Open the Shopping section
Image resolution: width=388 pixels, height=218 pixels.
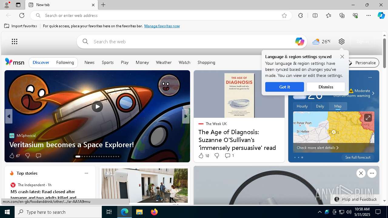206,62
